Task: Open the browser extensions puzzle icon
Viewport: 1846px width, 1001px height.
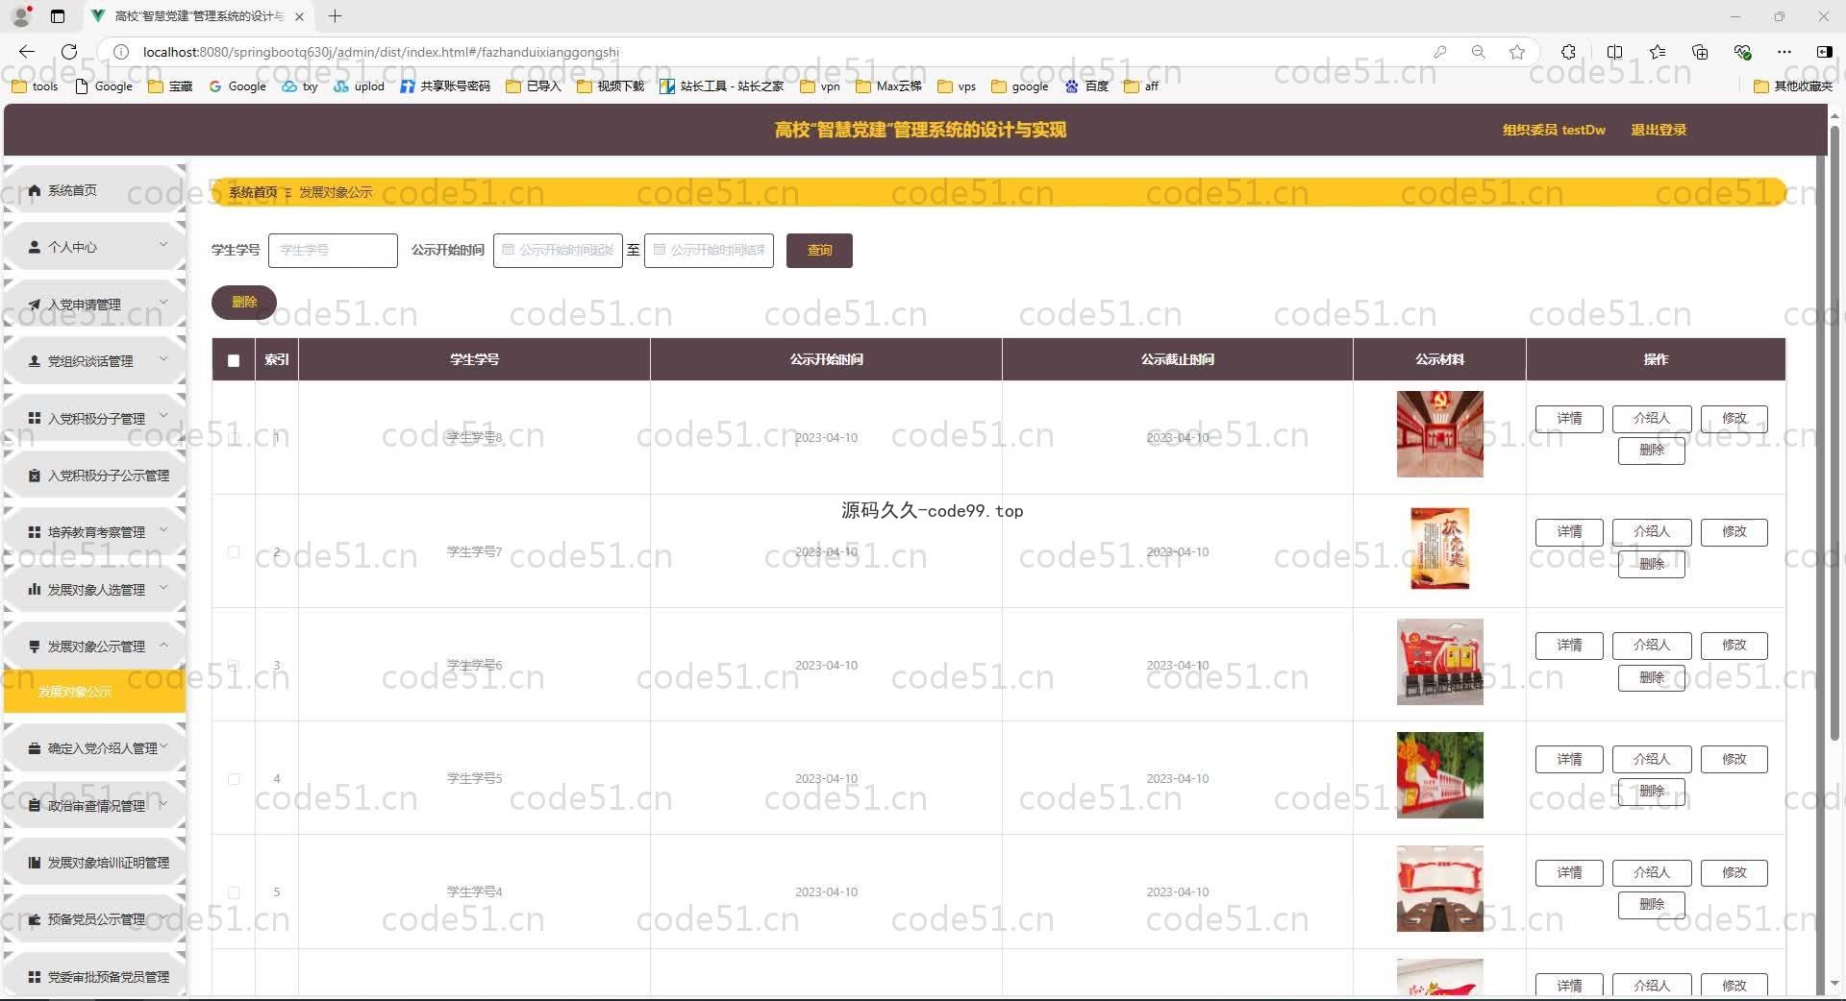Action: (1568, 52)
